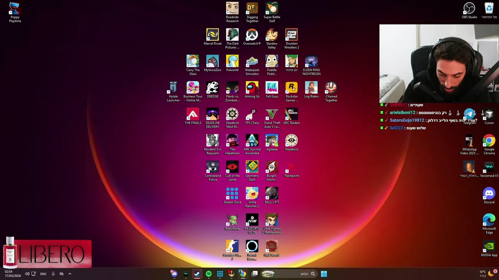Launch Discord from the desktop shortcut
The width and height of the screenshot is (499, 280).
489,196
